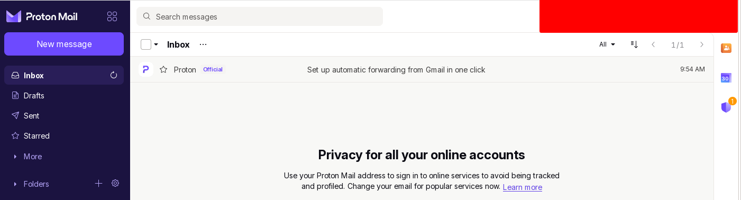Focus the Search messages field

[x=260, y=16]
